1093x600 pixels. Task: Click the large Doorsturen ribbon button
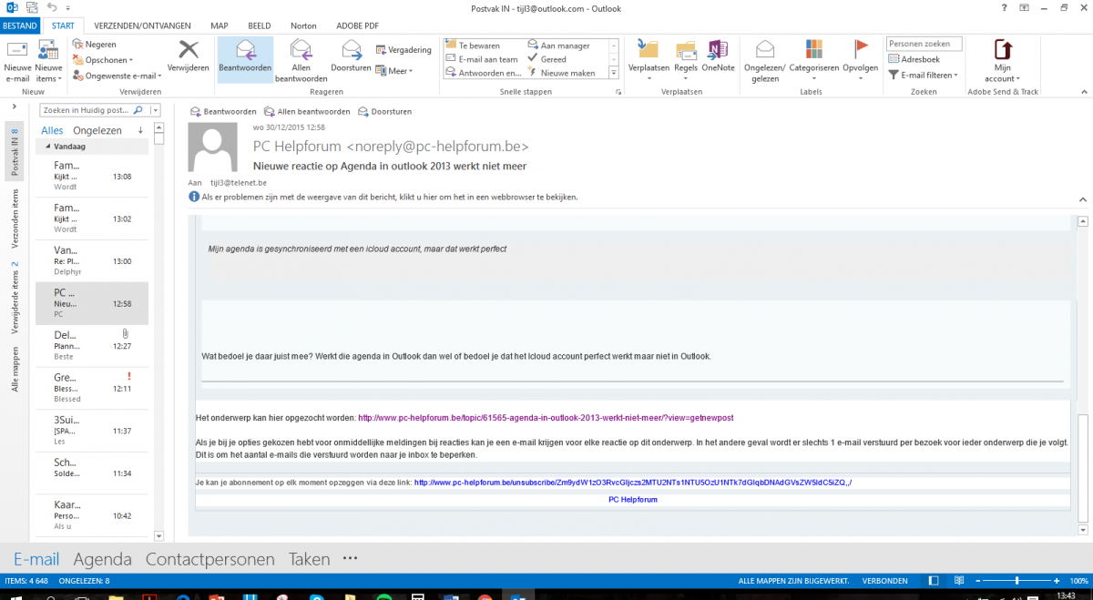coord(351,56)
